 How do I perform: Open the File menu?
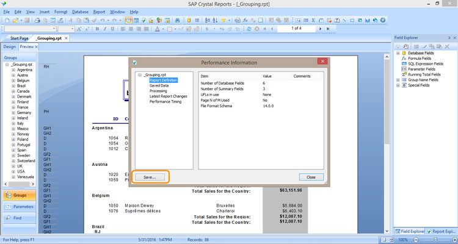[x=7, y=12]
